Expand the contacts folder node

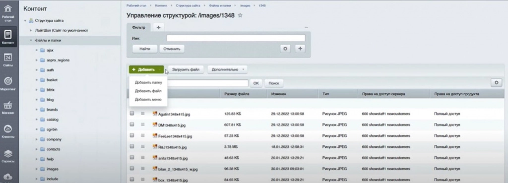point(37,149)
